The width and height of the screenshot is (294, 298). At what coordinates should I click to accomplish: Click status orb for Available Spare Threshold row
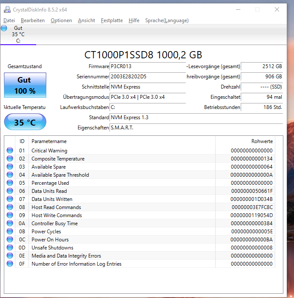click(x=10, y=175)
